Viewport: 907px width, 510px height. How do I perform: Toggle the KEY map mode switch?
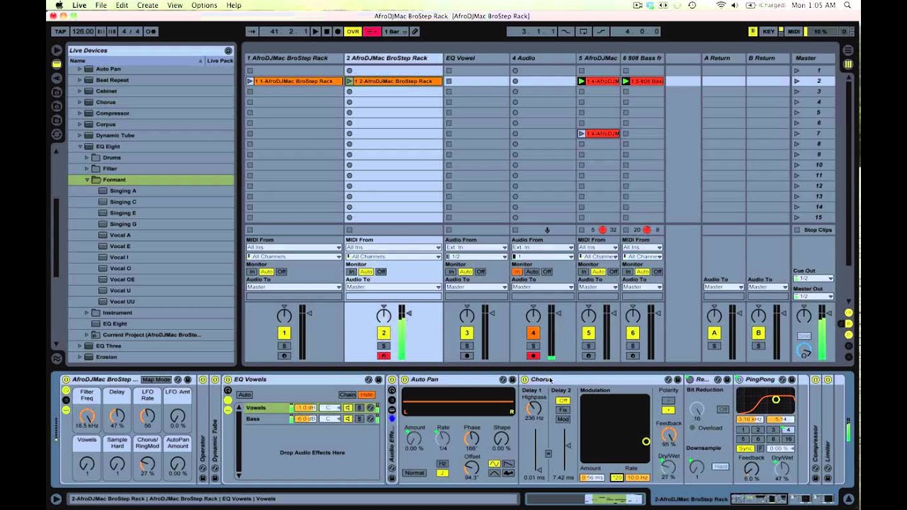(769, 31)
